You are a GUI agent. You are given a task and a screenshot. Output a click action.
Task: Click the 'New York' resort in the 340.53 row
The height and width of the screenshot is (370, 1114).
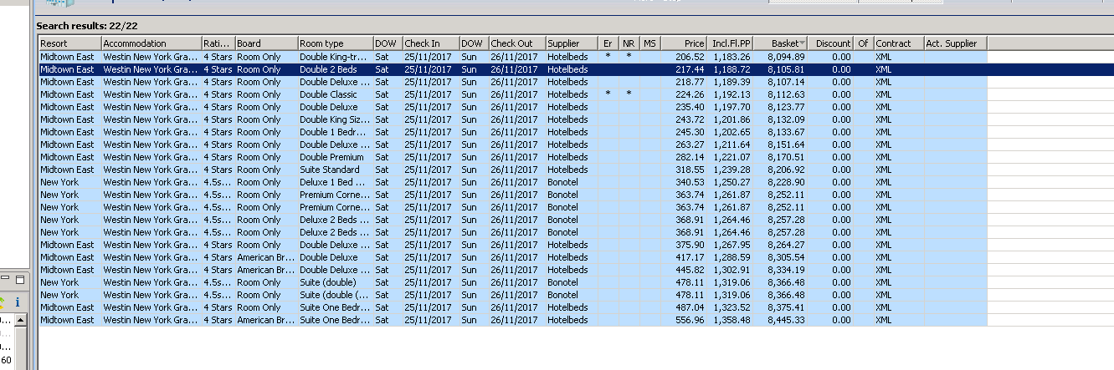tap(59, 182)
